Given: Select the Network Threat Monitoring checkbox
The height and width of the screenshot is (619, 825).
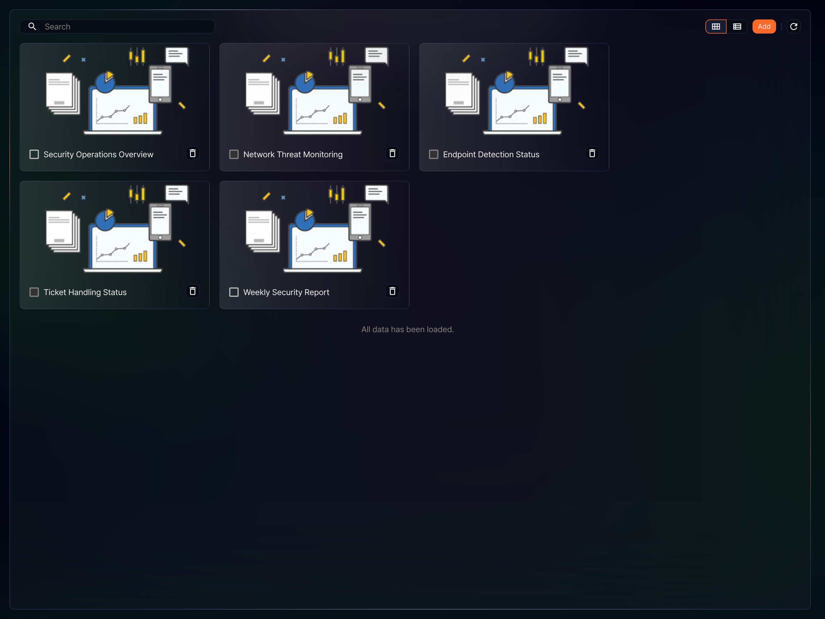Looking at the screenshot, I should tap(234, 154).
